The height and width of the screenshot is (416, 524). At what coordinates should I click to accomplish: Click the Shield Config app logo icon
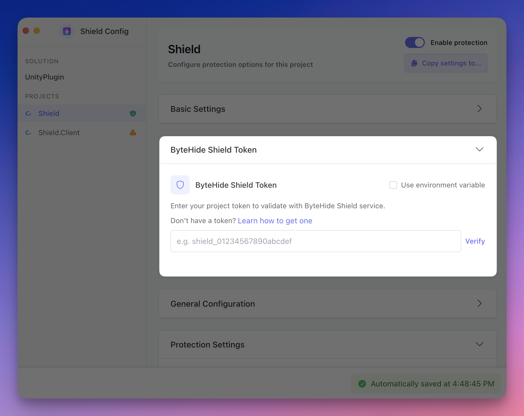(x=67, y=31)
